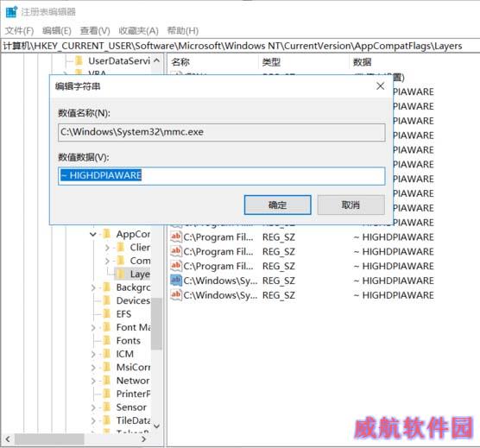This screenshot has height=448, width=480.
Task: Click the Fonts folder icon
Action: (x=107, y=340)
